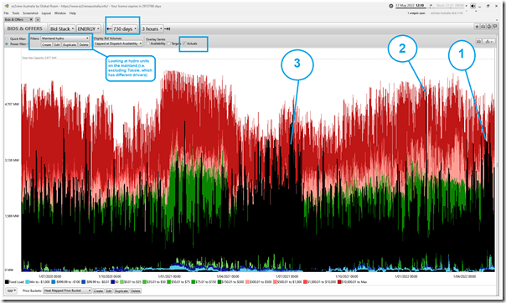Image resolution: width=506 pixels, height=303 pixels.
Task: Open the Capped at Dispatch Availability dropdown
Action: point(118,44)
